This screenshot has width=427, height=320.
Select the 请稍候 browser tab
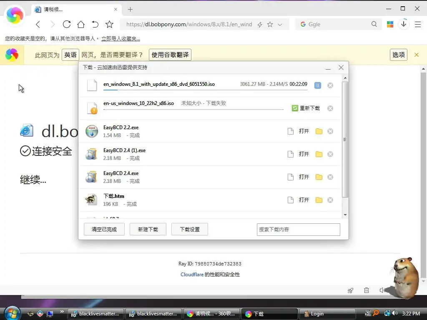tap(76, 10)
